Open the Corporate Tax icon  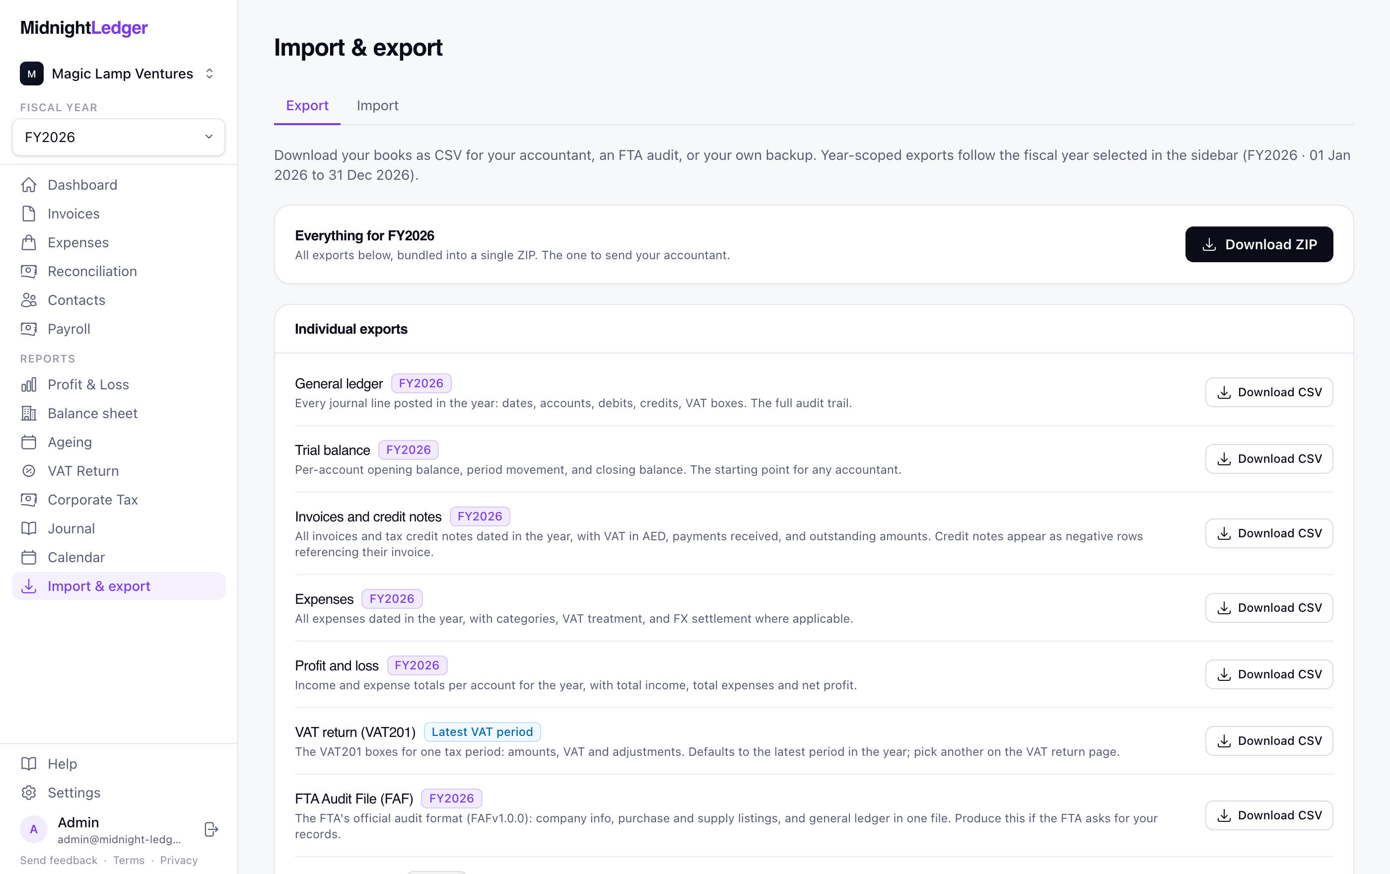pyautogui.click(x=29, y=500)
